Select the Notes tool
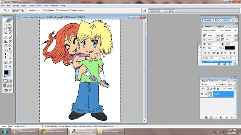Screen dimensions: 241x135 coord(6,63)
